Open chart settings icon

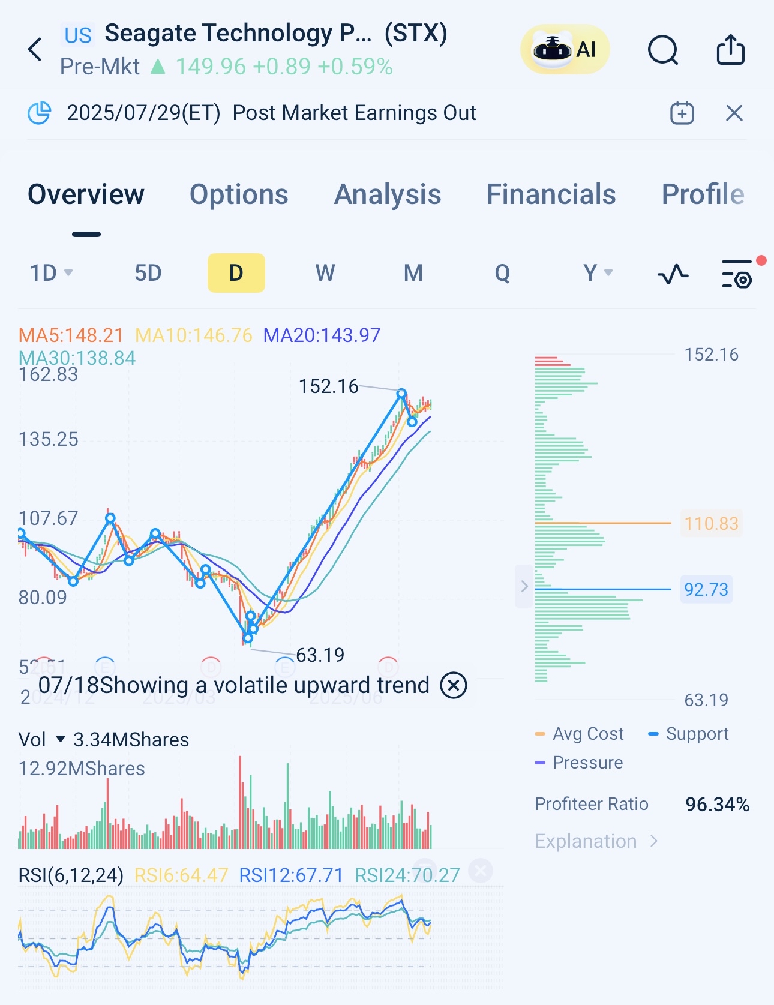[x=737, y=274]
